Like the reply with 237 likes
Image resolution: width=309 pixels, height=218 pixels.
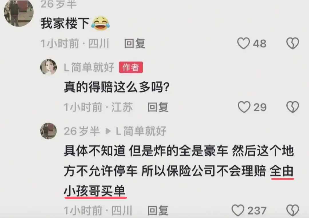[238, 211]
